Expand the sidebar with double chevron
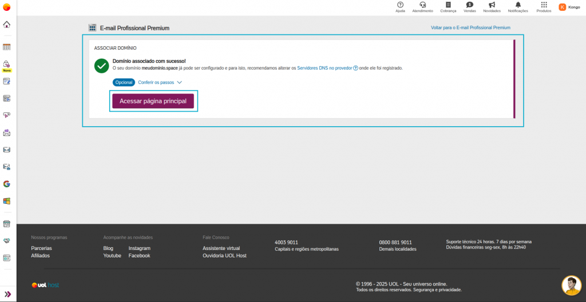 (x=7, y=294)
